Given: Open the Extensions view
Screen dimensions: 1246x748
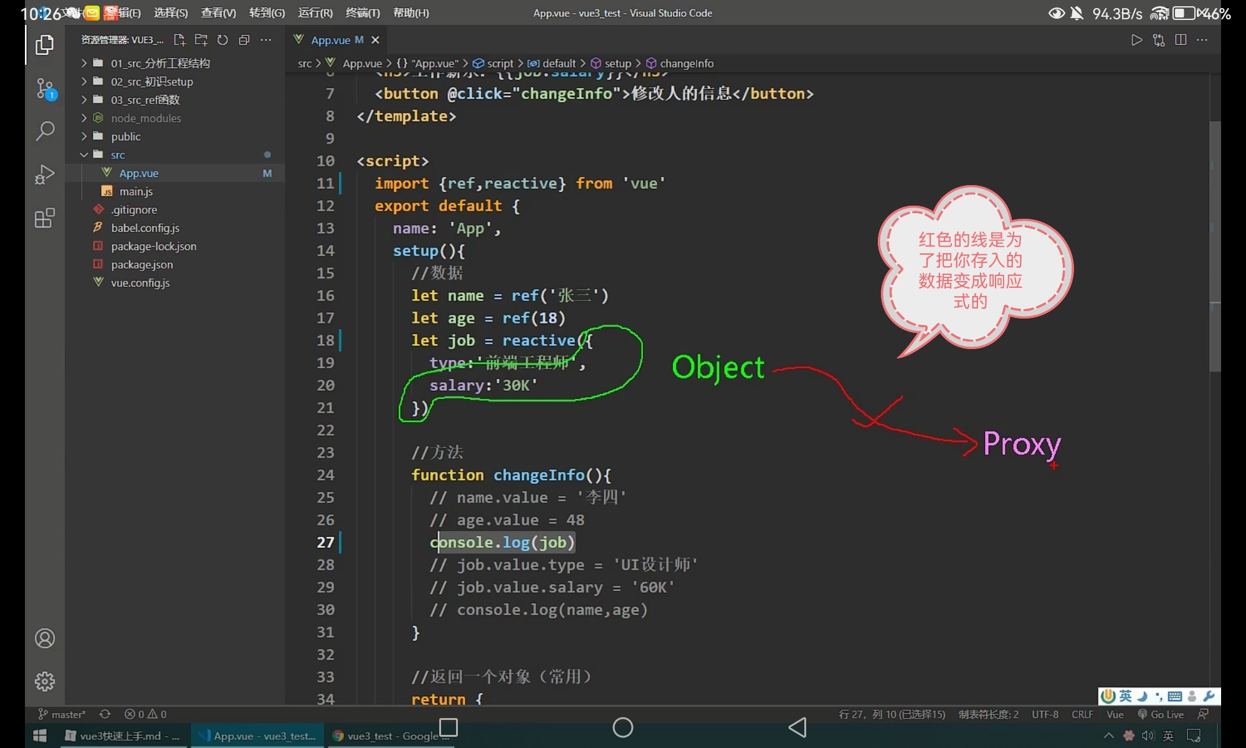Looking at the screenshot, I should (44, 218).
